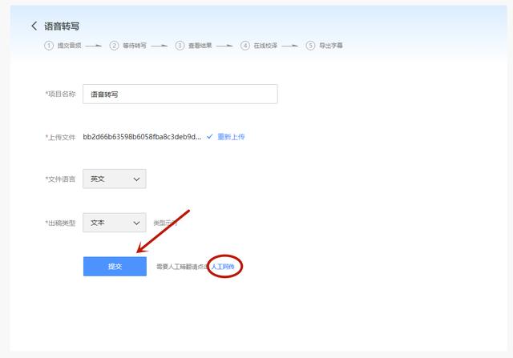Viewport: 513px width, 358px height.
Task: Click the *项目名称 field label
Action: coord(60,95)
